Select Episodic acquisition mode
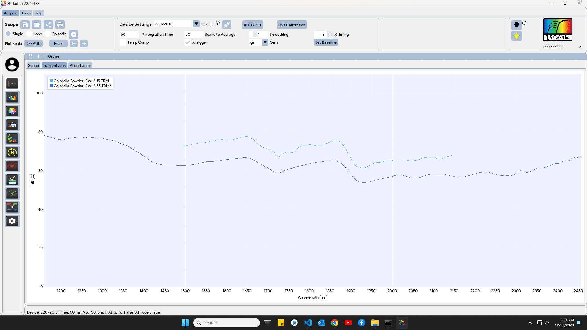Screen dimensions: 587x330 48,34
